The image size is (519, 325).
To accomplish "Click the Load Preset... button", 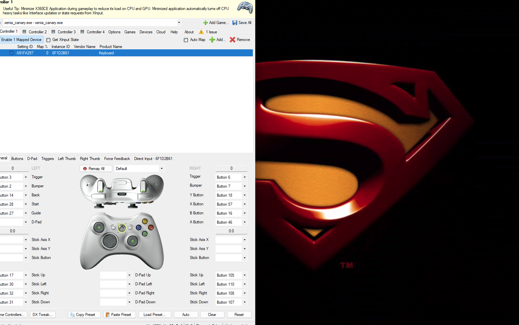I will coord(155,315).
